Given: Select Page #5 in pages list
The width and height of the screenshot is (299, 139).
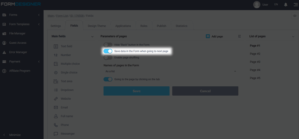Looking at the screenshot, I should click(255, 78).
